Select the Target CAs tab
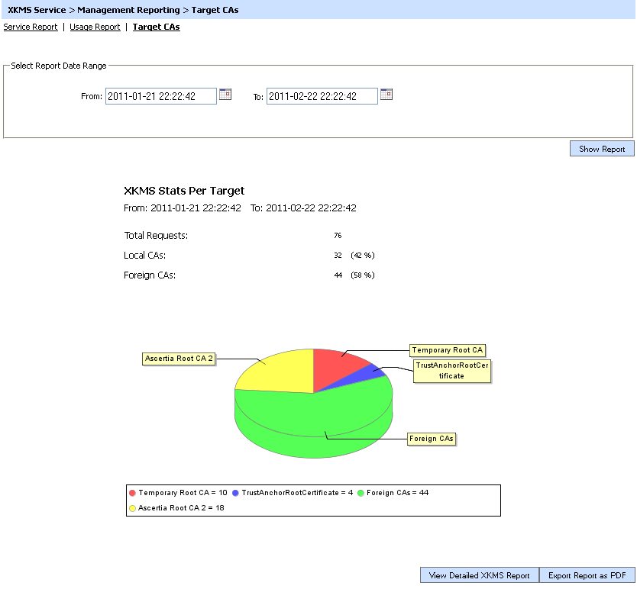The height and width of the screenshot is (589, 637). point(157,27)
